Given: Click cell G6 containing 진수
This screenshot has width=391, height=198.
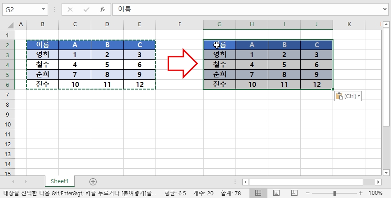Looking at the screenshot, I should pyautogui.click(x=219, y=85).
